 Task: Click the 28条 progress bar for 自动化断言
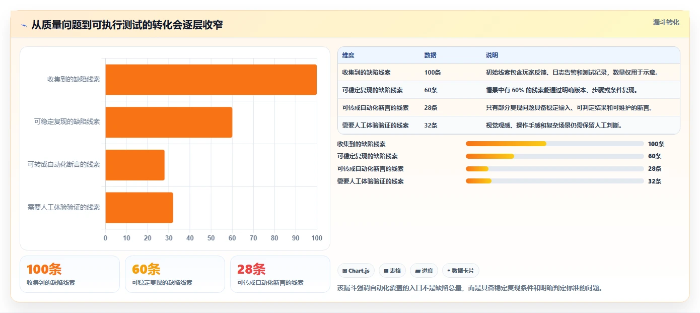(554, 169)
